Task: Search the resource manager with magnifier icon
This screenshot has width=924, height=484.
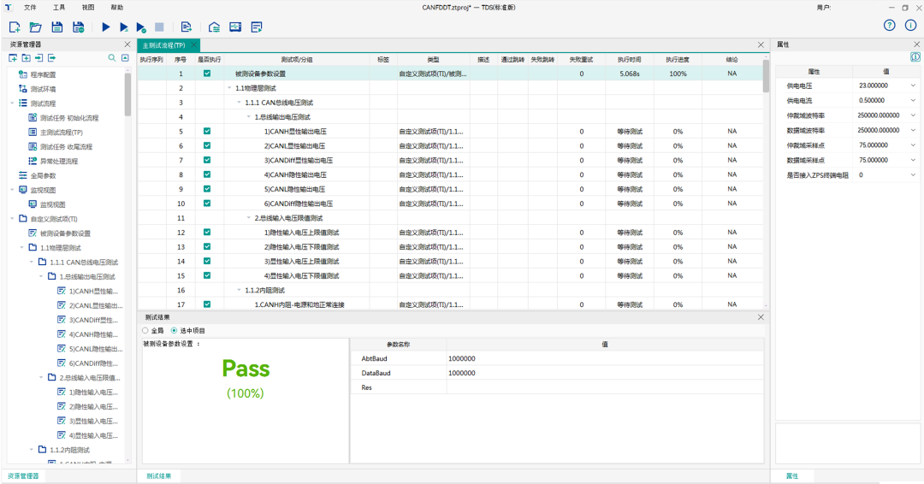Action: click(x=112, y=57)
